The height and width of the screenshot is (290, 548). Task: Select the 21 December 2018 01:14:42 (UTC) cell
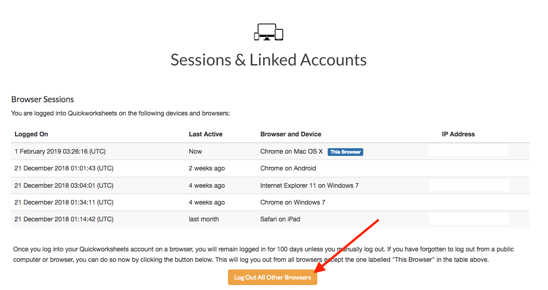[x=64, y=219]
